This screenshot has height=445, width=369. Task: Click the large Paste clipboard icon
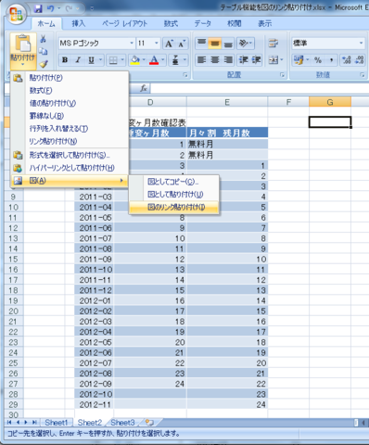click(x=23, y=44)
